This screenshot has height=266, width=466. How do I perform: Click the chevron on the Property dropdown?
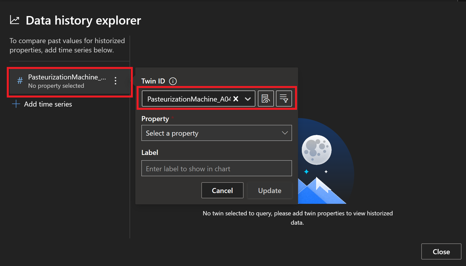click(x=284, y=133)
